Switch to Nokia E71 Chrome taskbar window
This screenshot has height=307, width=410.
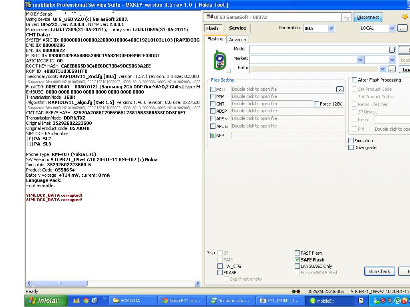182,301
